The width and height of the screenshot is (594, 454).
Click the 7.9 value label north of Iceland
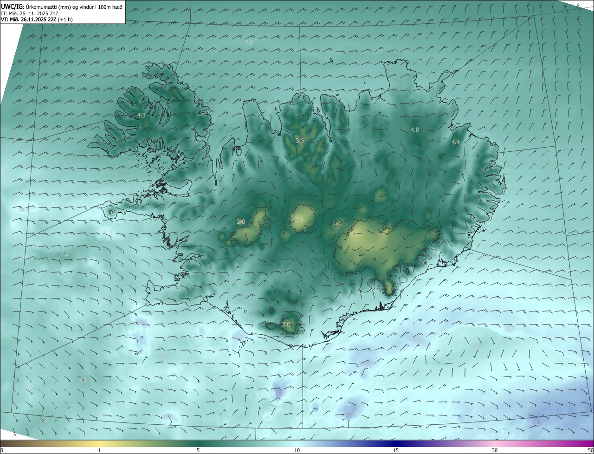point(249,42)
